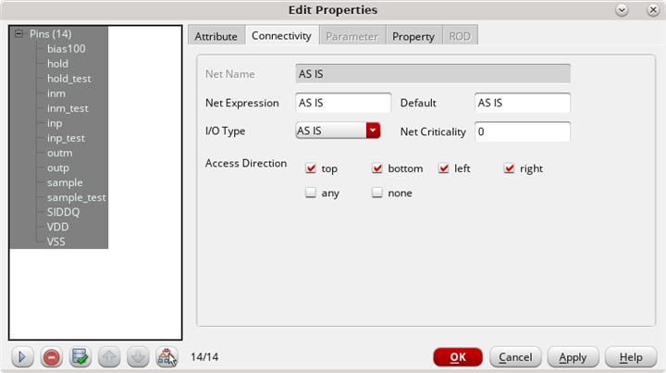Open the I/O Type dropdown
This screenshot has height=373, width=666.
pos(373,131)
